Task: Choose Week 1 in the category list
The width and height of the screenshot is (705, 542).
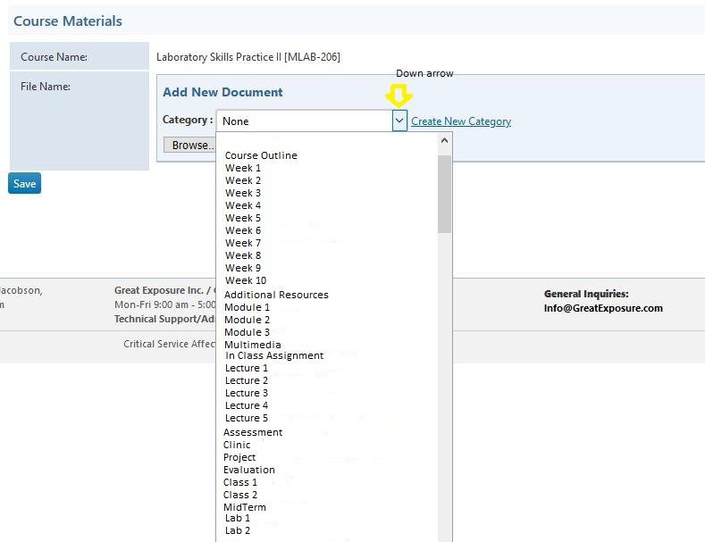Action: 243,168
